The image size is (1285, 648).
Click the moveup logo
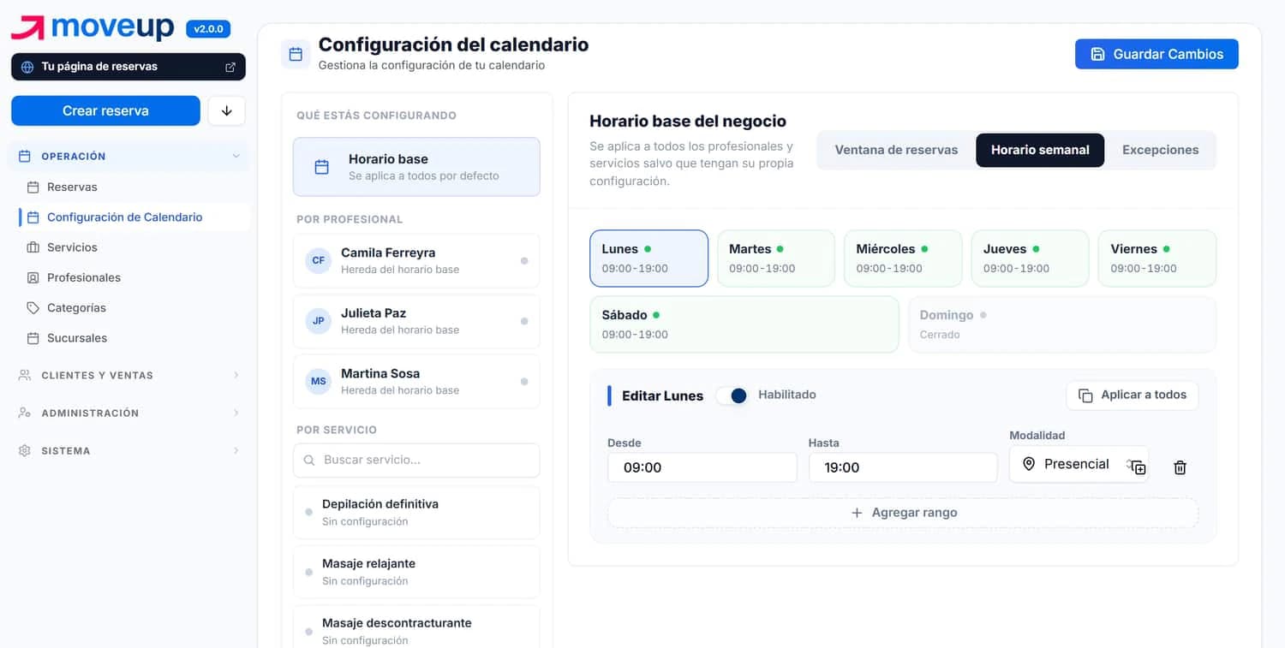point(93,28)
